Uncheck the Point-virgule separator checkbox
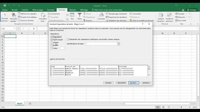Viewport: 200px width, 112px height. pyautogui.click(x=52, y=40)
